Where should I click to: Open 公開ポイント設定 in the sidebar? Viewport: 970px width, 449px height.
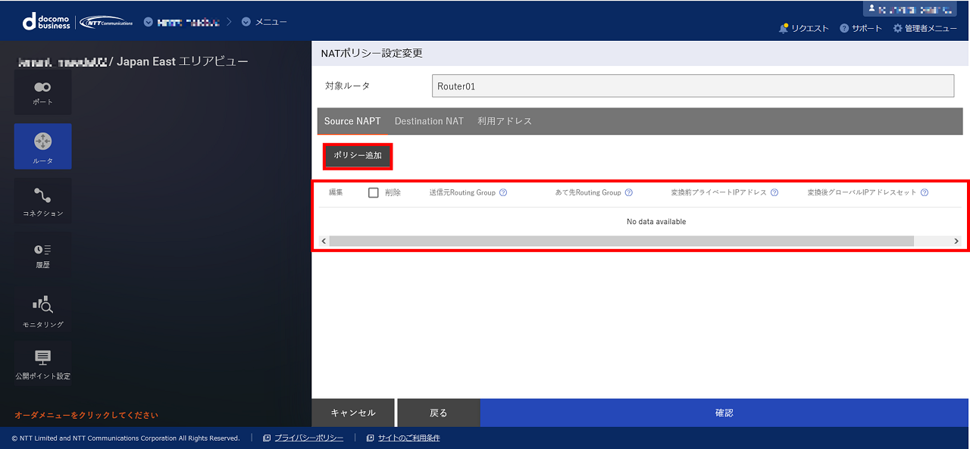coord(42,363)
